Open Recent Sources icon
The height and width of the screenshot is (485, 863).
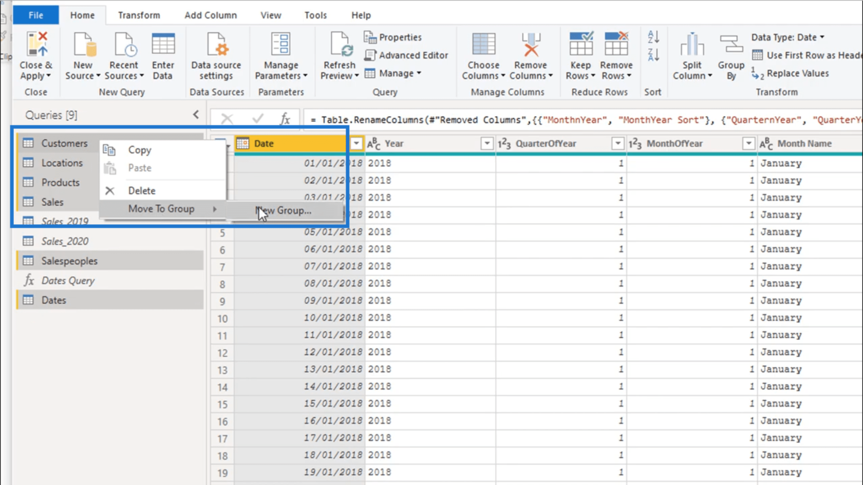click(x=124, y=44)
